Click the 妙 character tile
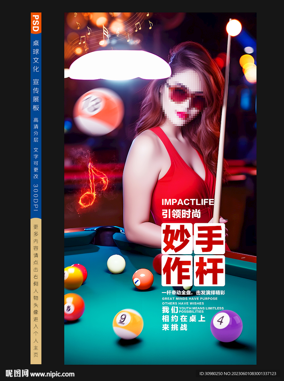284x381 pixels. (x=177, y=238)
